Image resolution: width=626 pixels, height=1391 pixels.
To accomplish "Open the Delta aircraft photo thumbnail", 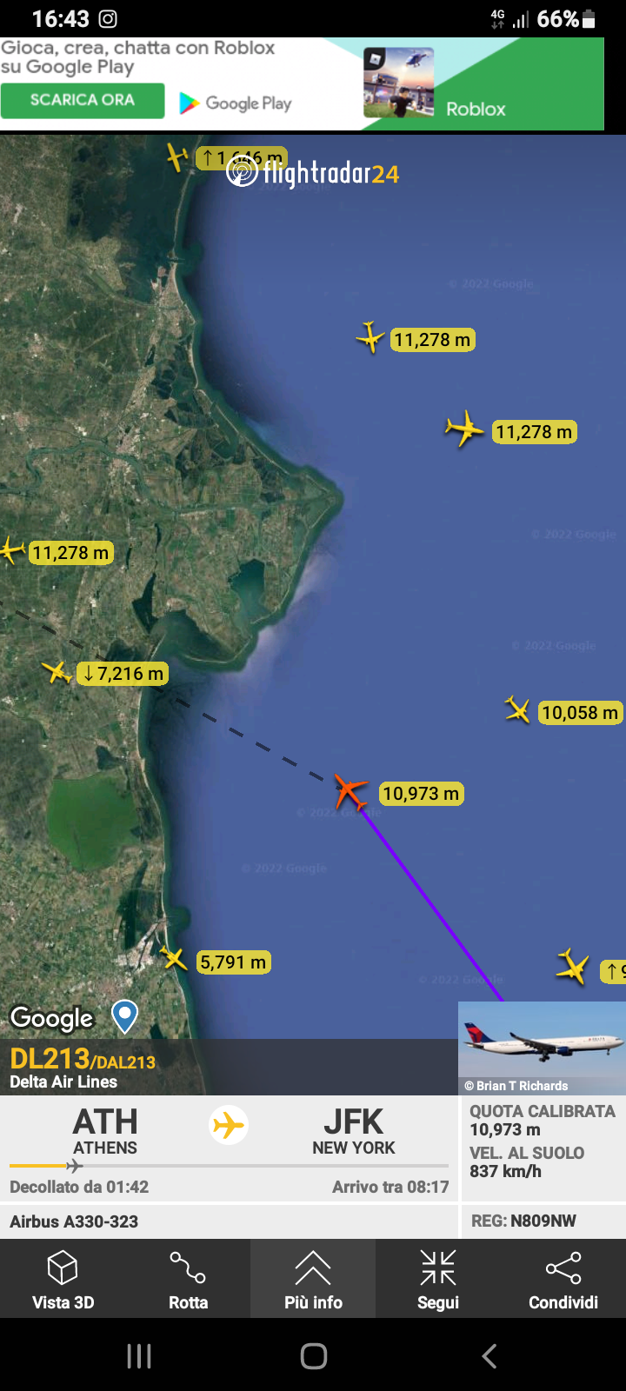I will click(542, 1048).
